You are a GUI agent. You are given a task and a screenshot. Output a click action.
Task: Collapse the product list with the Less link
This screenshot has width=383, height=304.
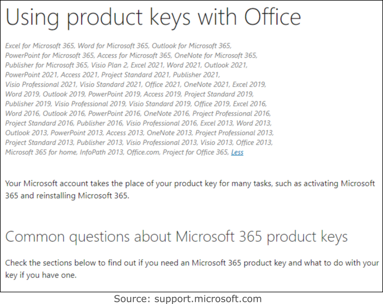click(237, 152)
